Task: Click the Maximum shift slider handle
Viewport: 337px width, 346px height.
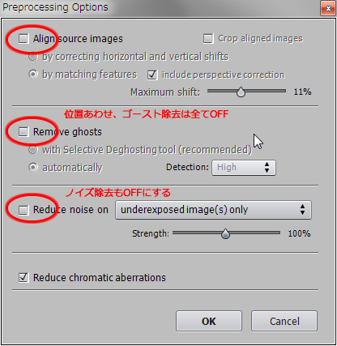Action: pos(241,92)
